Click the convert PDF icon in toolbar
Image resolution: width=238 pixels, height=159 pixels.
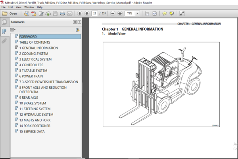[x=34, y=13]
